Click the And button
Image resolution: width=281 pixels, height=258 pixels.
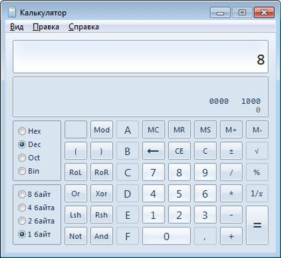click(x=102, y=236)
